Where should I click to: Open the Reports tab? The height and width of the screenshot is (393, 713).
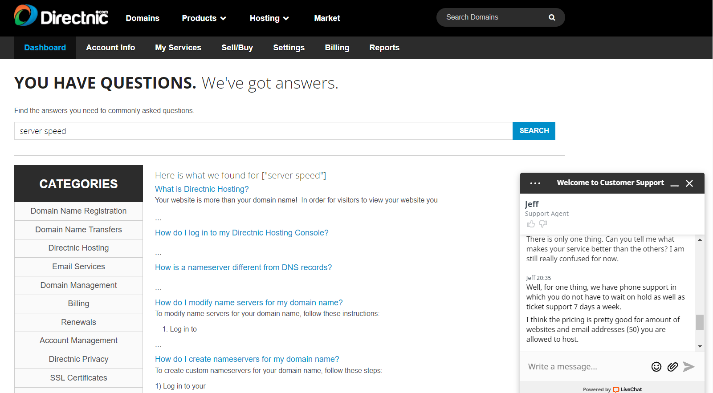coord(384,48)
